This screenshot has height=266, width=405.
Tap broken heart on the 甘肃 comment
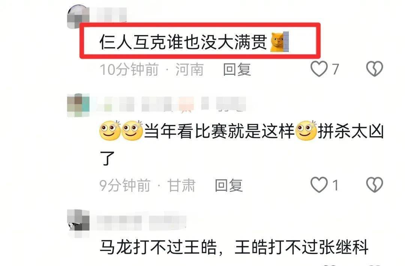[375, 185]
